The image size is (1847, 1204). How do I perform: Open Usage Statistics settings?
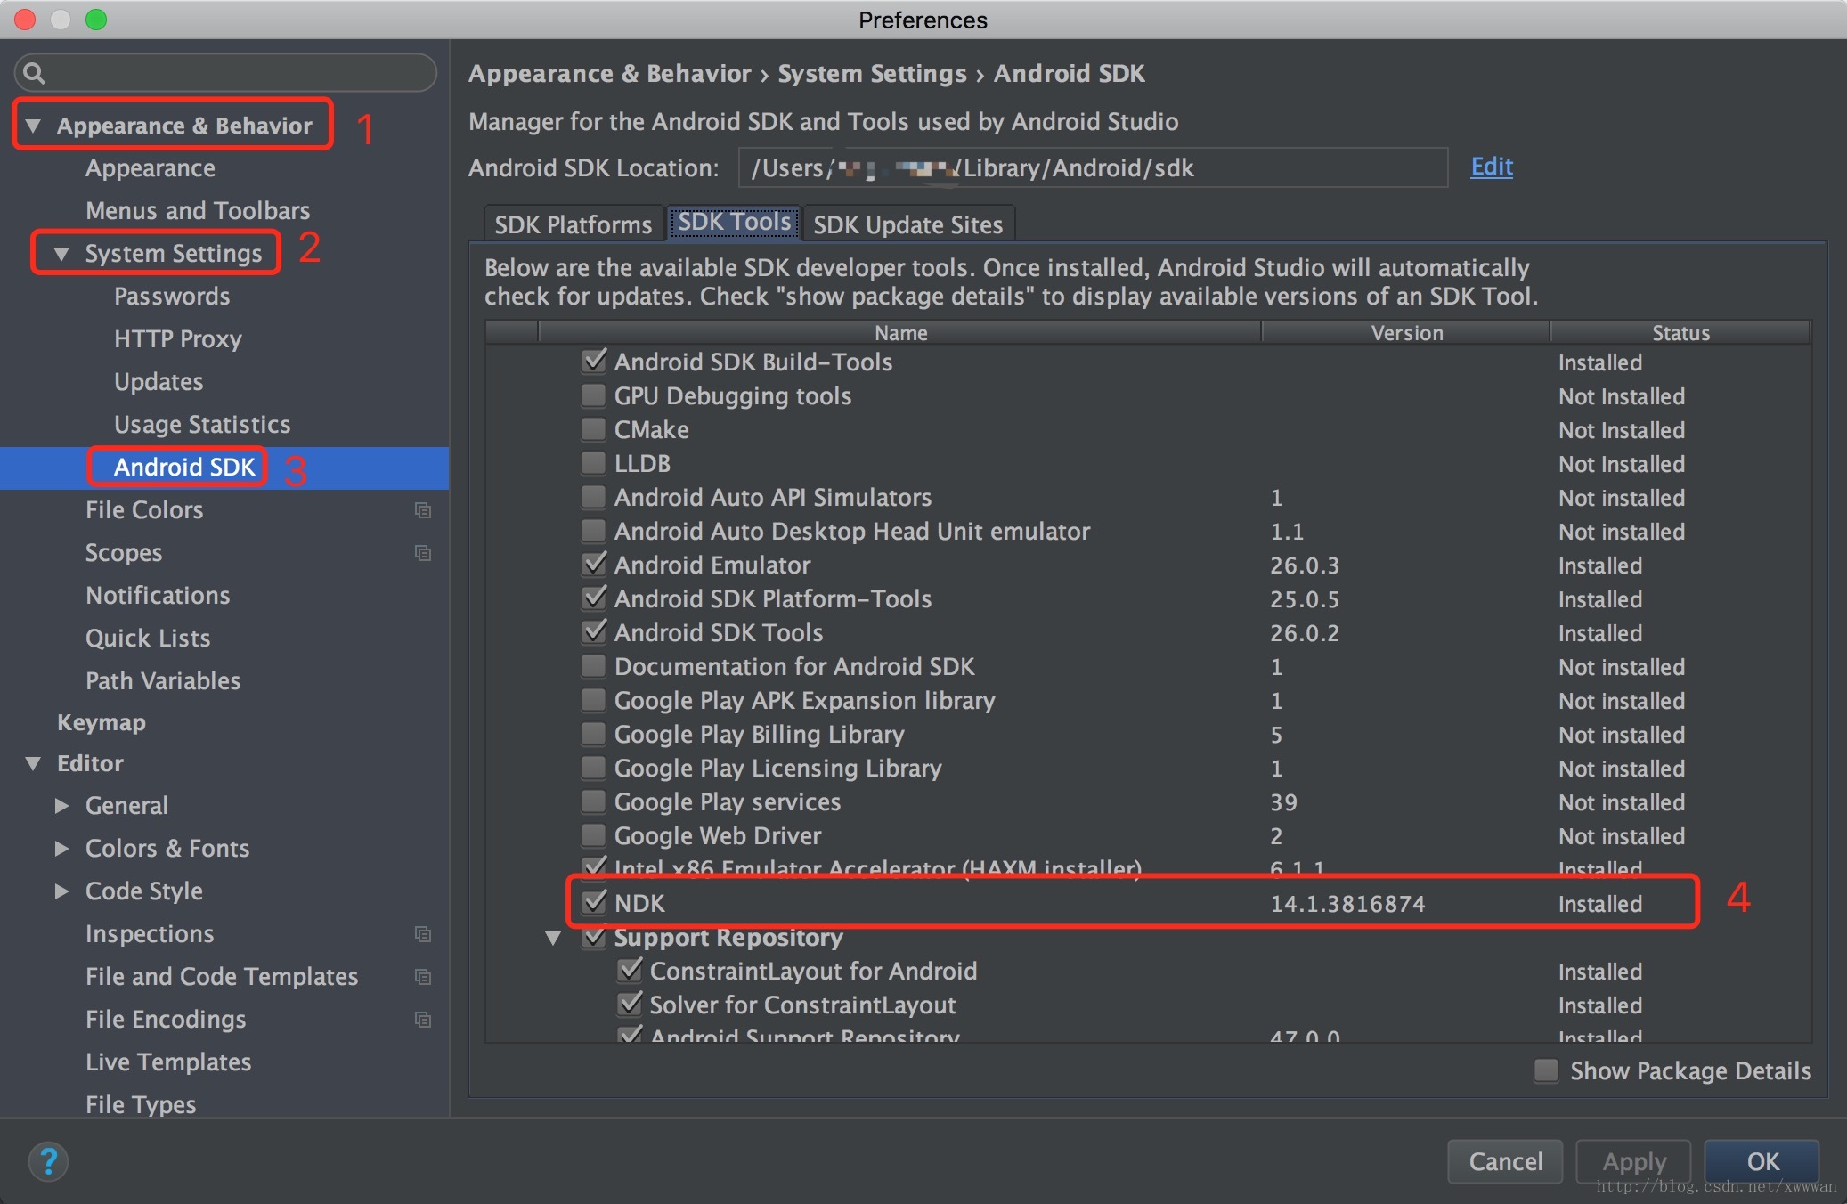coord(202,425)
